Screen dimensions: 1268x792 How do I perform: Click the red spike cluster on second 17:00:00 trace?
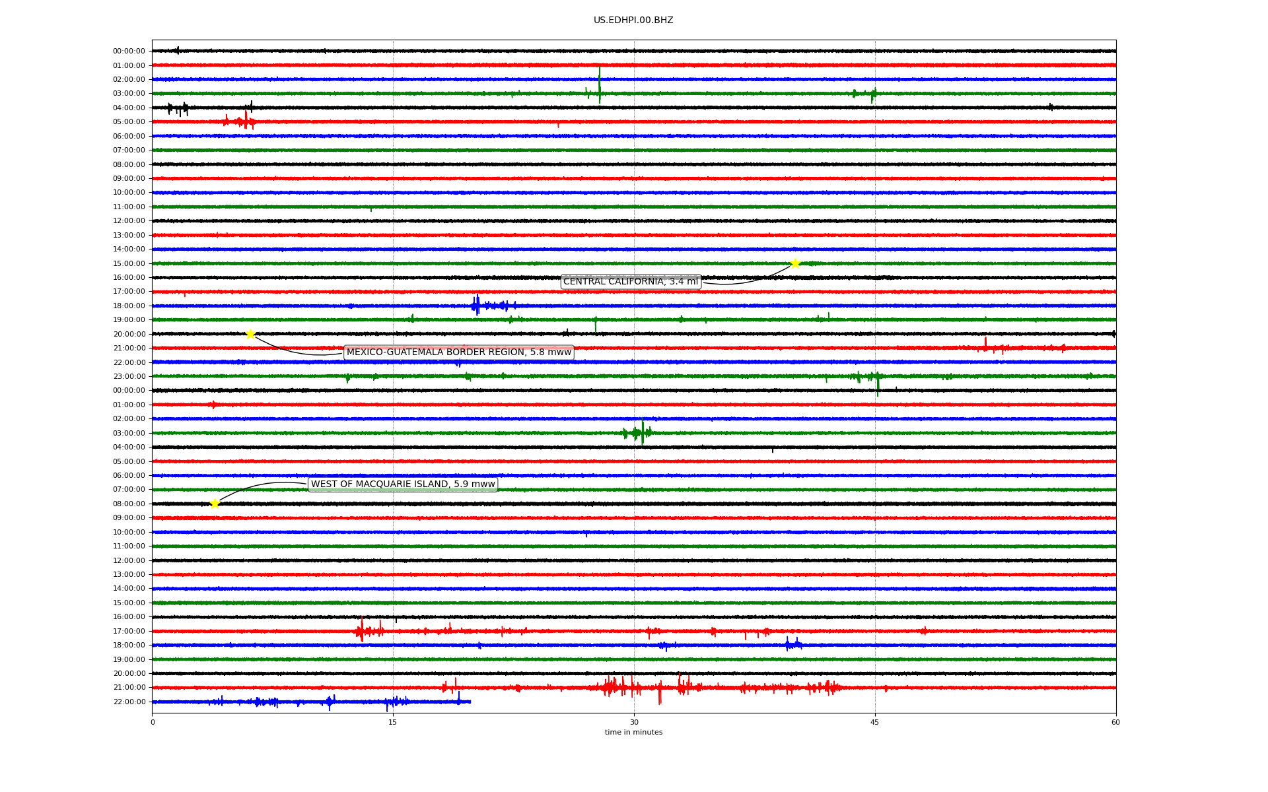tap(362, 631)
